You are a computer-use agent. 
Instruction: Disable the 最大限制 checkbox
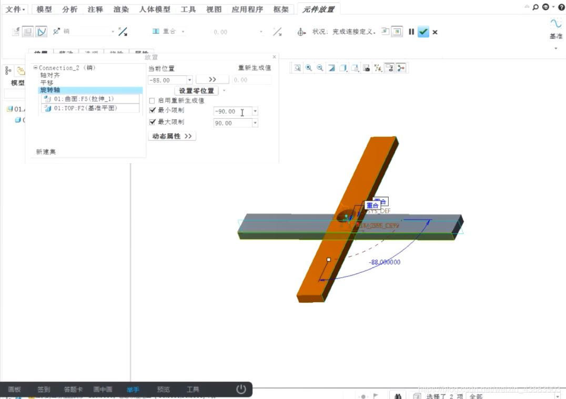152,122
